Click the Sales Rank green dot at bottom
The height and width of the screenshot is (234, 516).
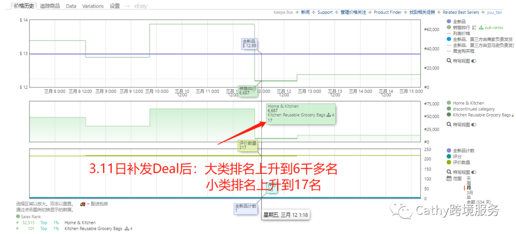tap(18, 216)
